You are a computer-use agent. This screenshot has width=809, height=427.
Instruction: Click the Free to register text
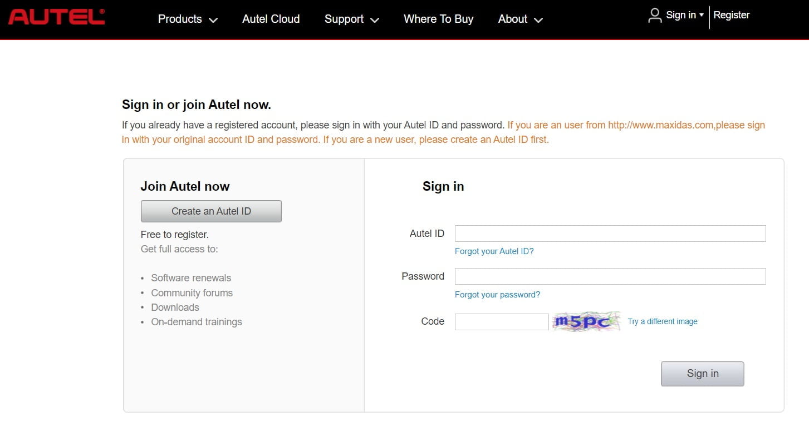(x=175, y=235)
